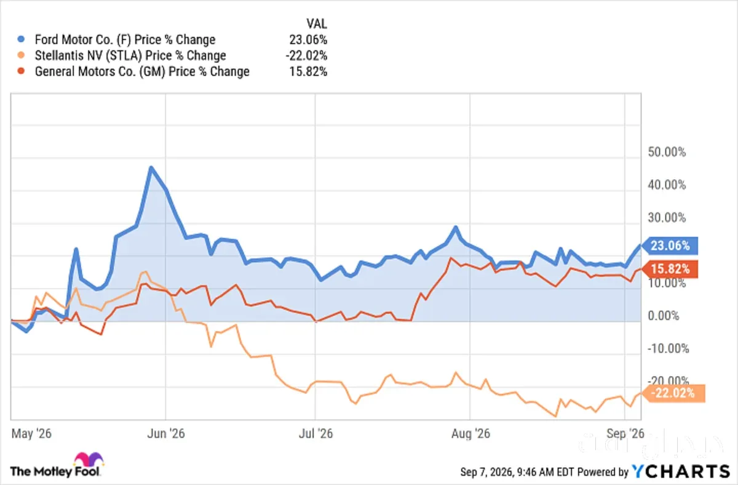Click the 50.00% y-axis label
The image size is (738, 485).
(x=667, y=152)
